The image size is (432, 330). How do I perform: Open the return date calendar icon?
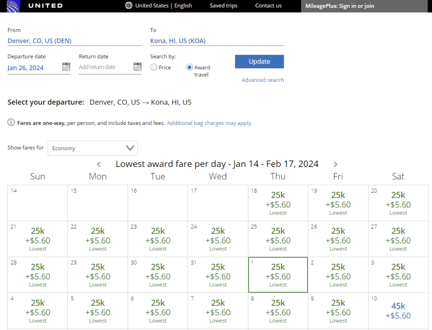[137, 67]
